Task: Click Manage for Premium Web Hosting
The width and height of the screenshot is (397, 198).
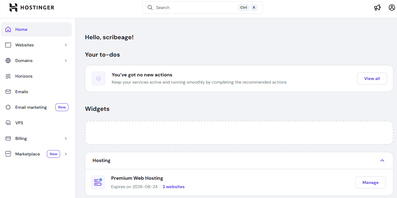Action: click(x=370, y=182)
